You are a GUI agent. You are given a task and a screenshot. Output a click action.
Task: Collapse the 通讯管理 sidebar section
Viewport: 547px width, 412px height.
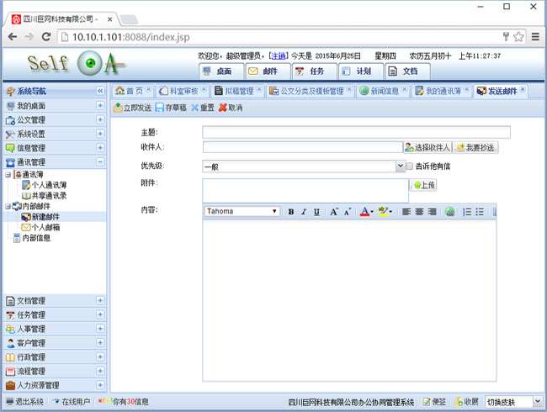[100, 162]
